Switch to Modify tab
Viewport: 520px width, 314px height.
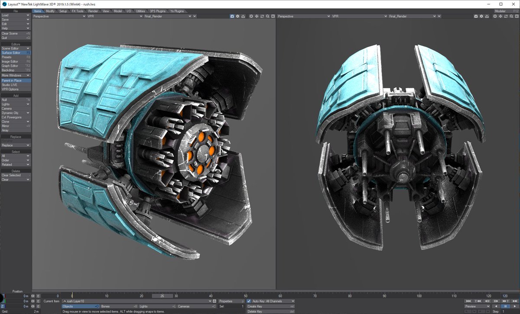pyautogui.click(x=50, y=11)
